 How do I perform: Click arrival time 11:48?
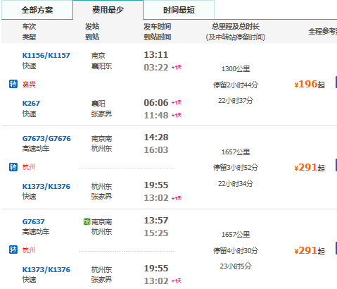click(156, 116)
